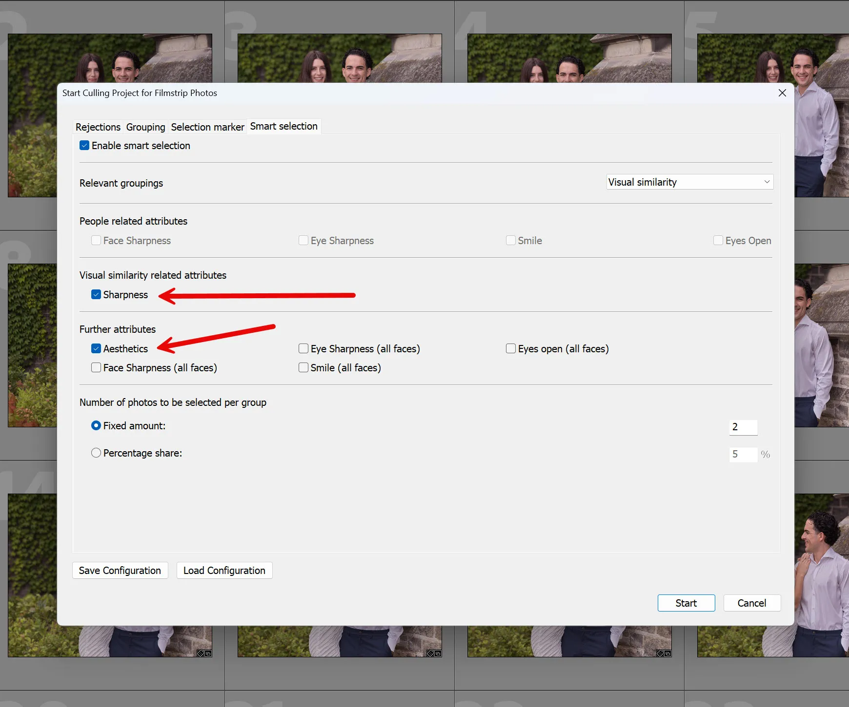849x707 pixels.
Task: Click the tag icon on the leftmost bottom thumbnail
Action: click(x=201, y=653)
